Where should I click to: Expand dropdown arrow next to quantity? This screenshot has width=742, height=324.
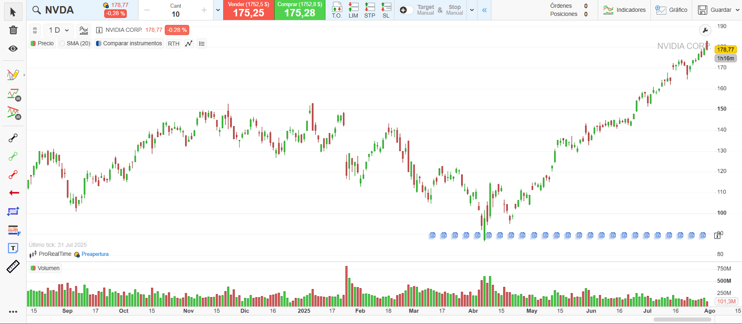(x=218, y=10)
